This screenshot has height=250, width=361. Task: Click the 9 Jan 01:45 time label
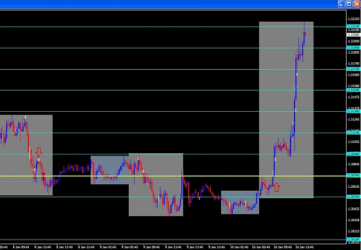pyautogui.click(x=108, y=247)
